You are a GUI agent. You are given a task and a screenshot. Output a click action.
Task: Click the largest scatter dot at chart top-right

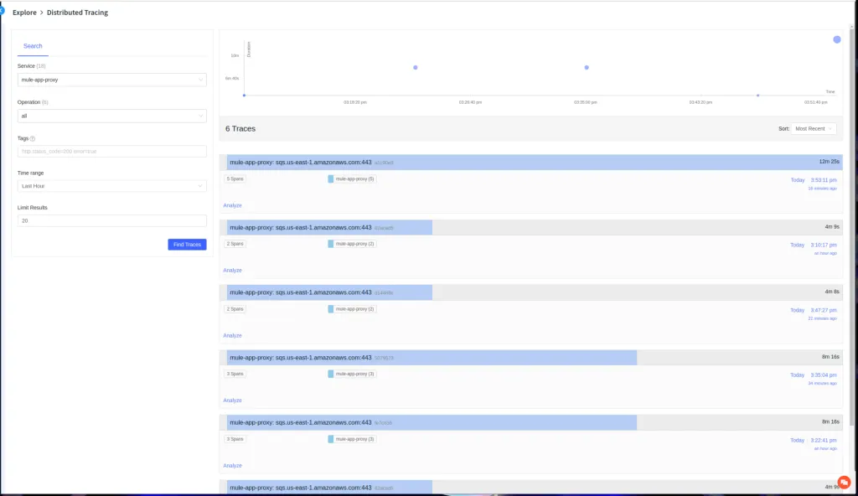click(836, 39)
